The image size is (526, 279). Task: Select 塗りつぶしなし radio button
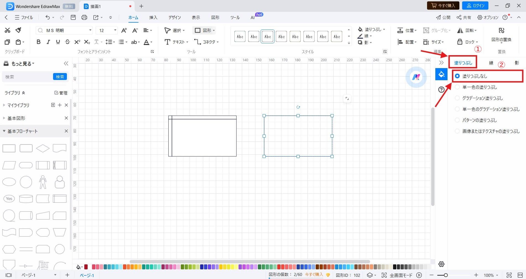(x=457, y=76)
